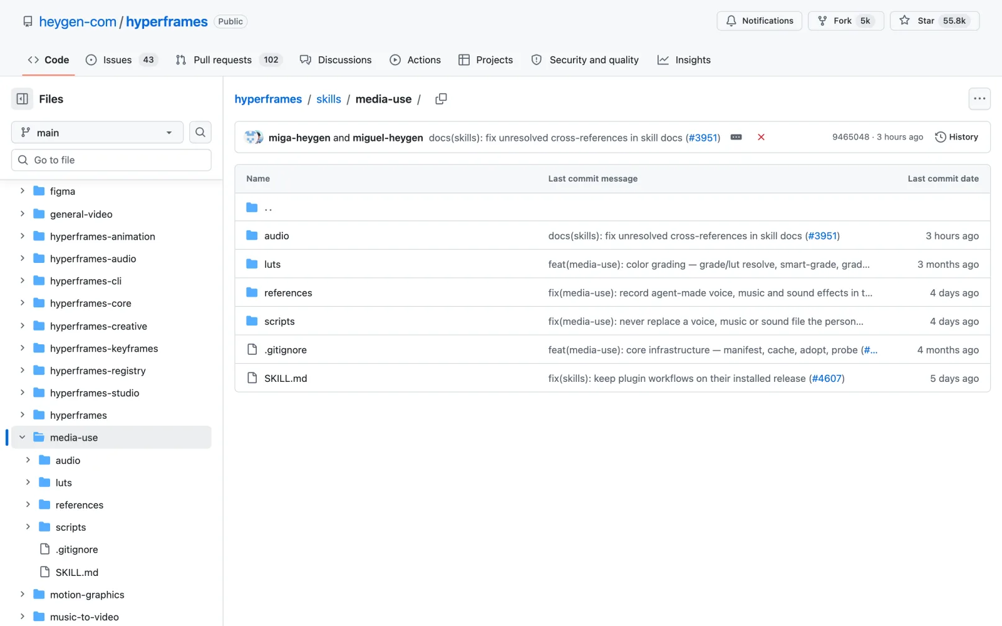Open the Discussions tab
1002x626 pixels.
click(x=336, y=60)
